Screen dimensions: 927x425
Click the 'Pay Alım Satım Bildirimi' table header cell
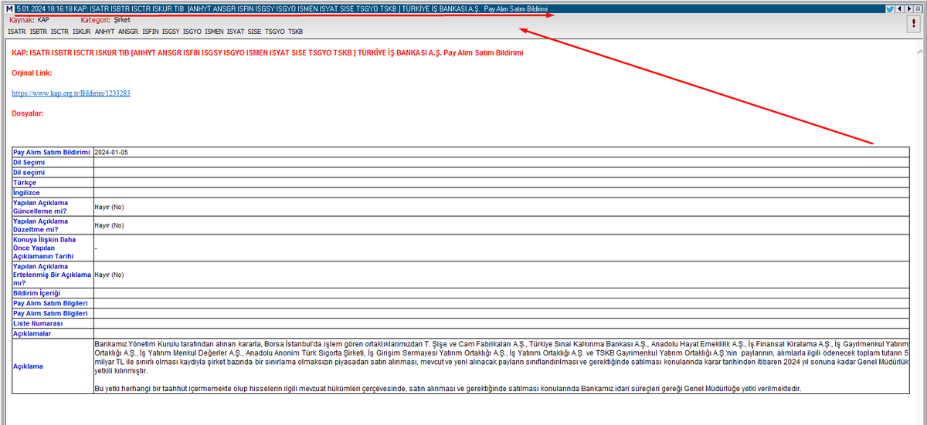(52, 153)
